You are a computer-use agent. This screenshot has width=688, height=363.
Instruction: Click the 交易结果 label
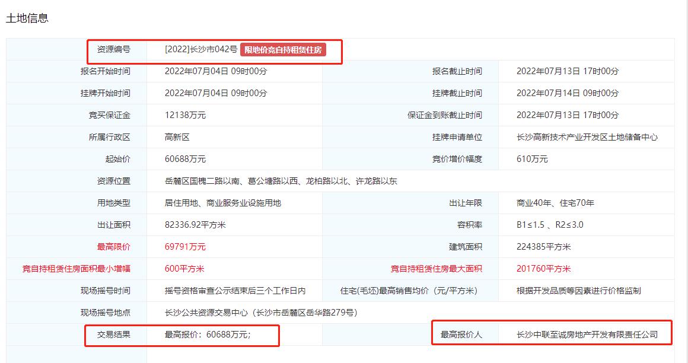click(x=114, y=335)
